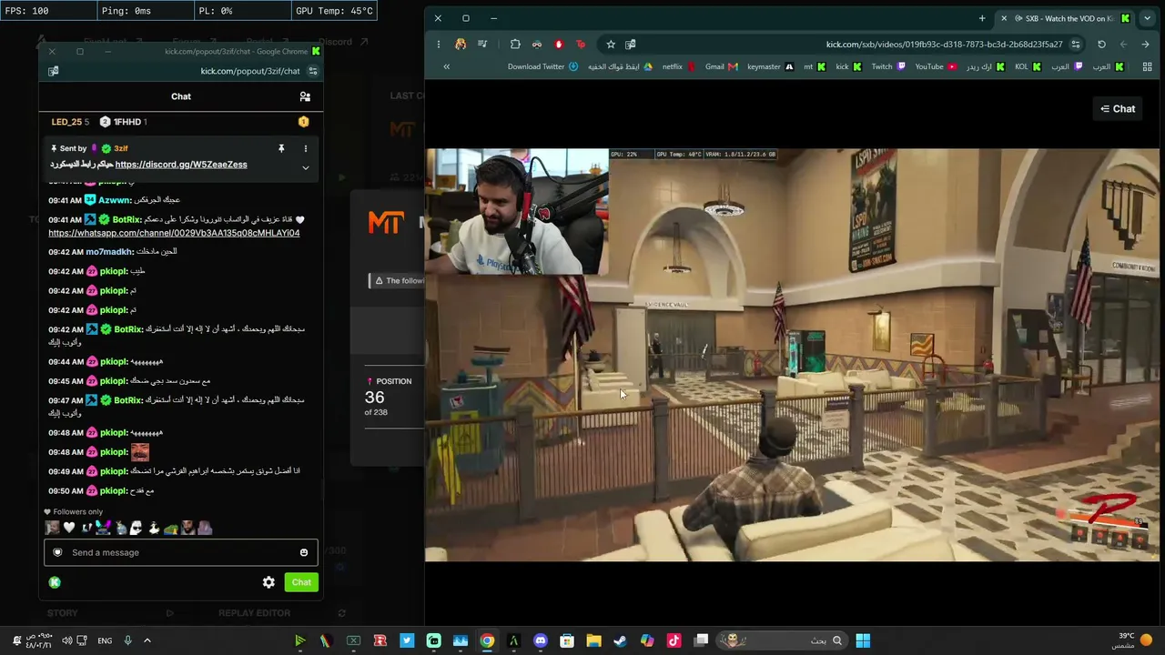Open the apps grid icon on bookmarks bar
1165x655 pixels.
pyautogui.click(x=1147, y=66)
